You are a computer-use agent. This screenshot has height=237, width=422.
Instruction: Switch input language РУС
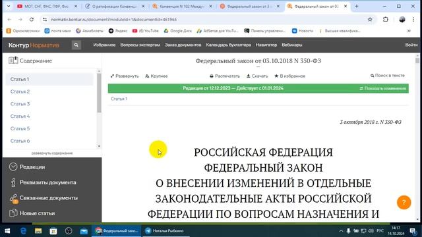[380, 231]
